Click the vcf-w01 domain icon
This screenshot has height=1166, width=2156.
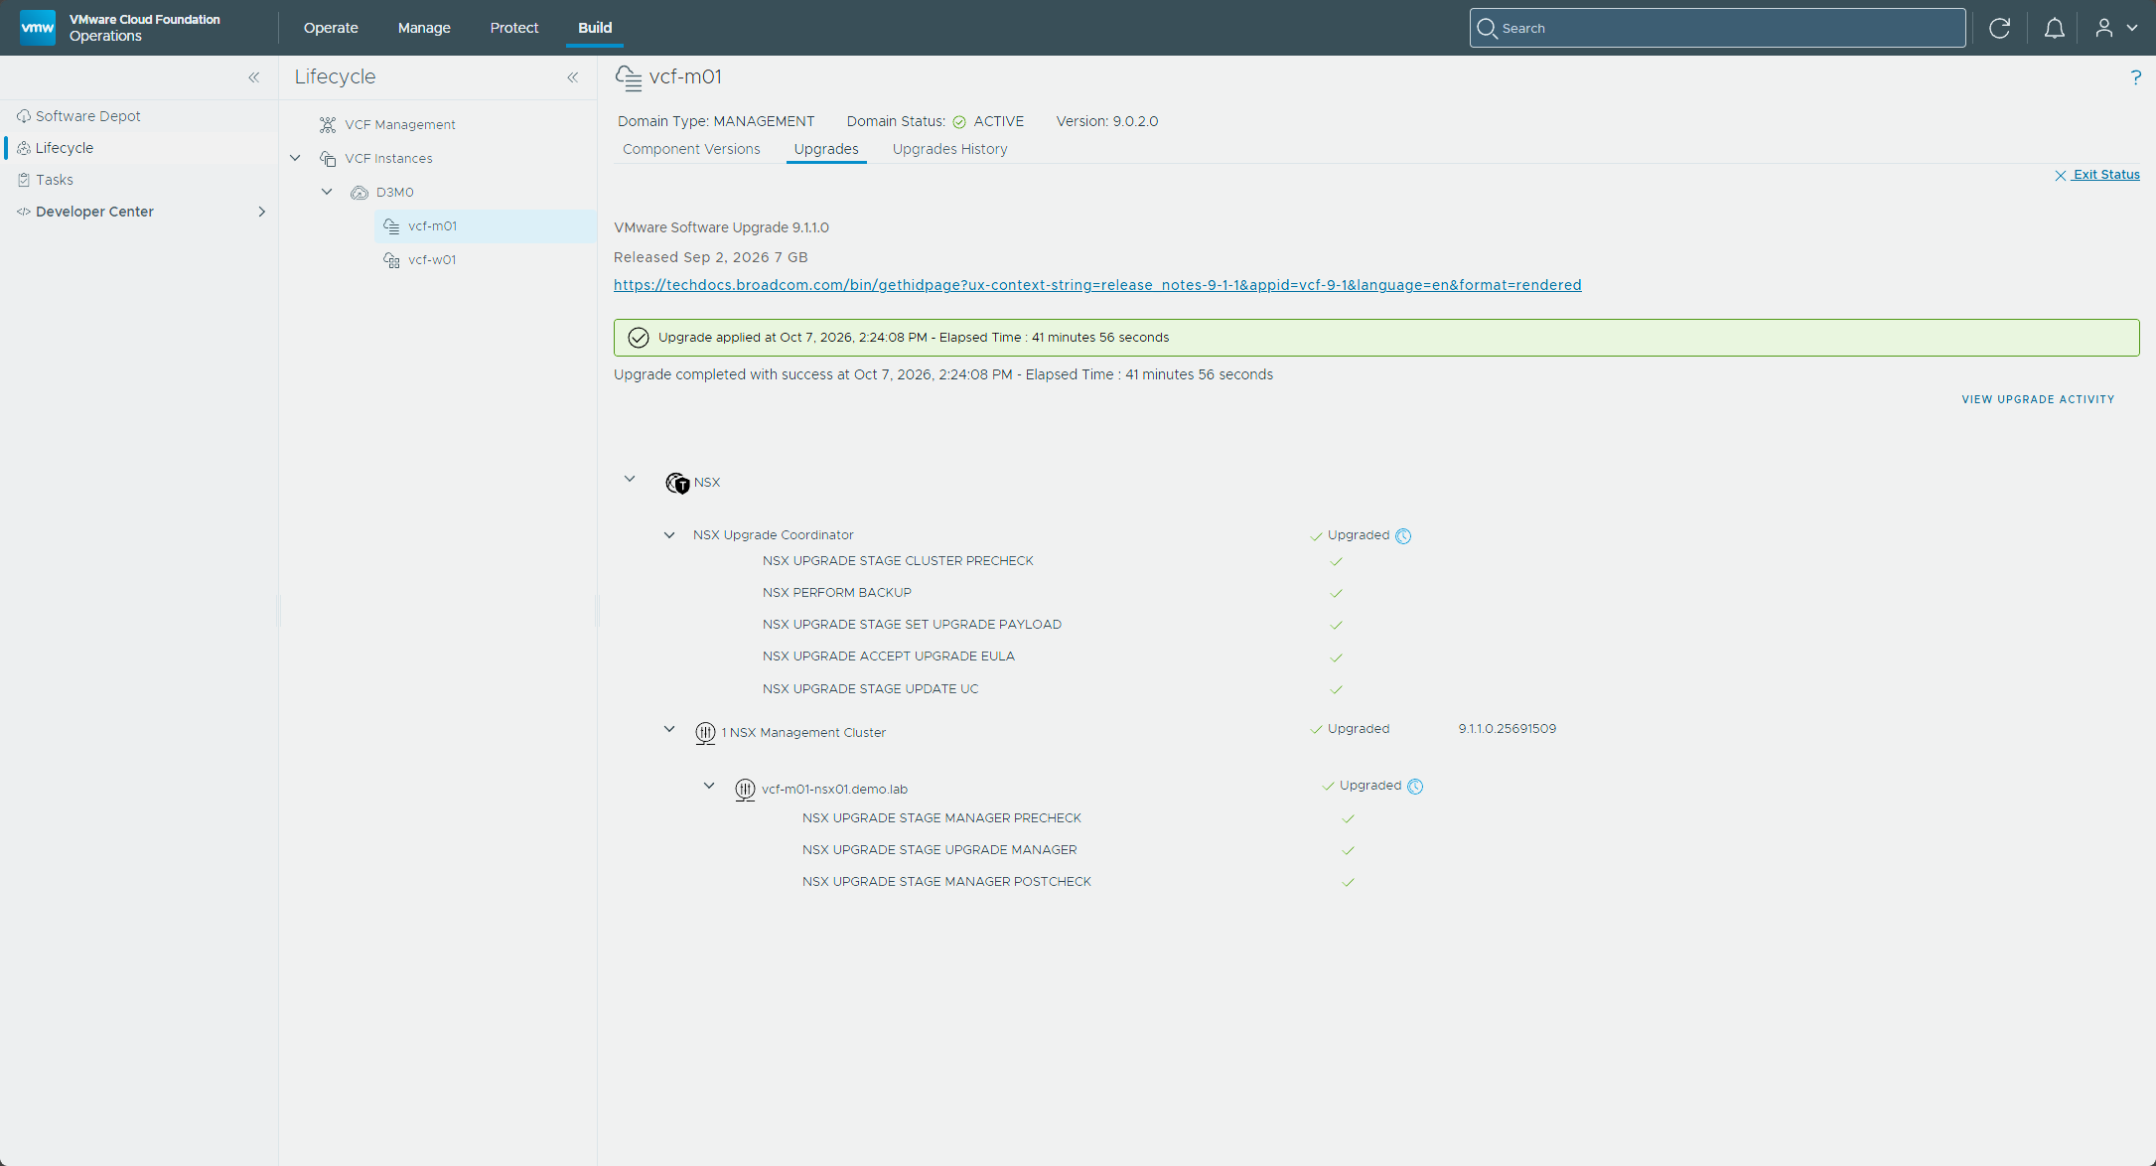pyautogui.click(x=392, y=260)
